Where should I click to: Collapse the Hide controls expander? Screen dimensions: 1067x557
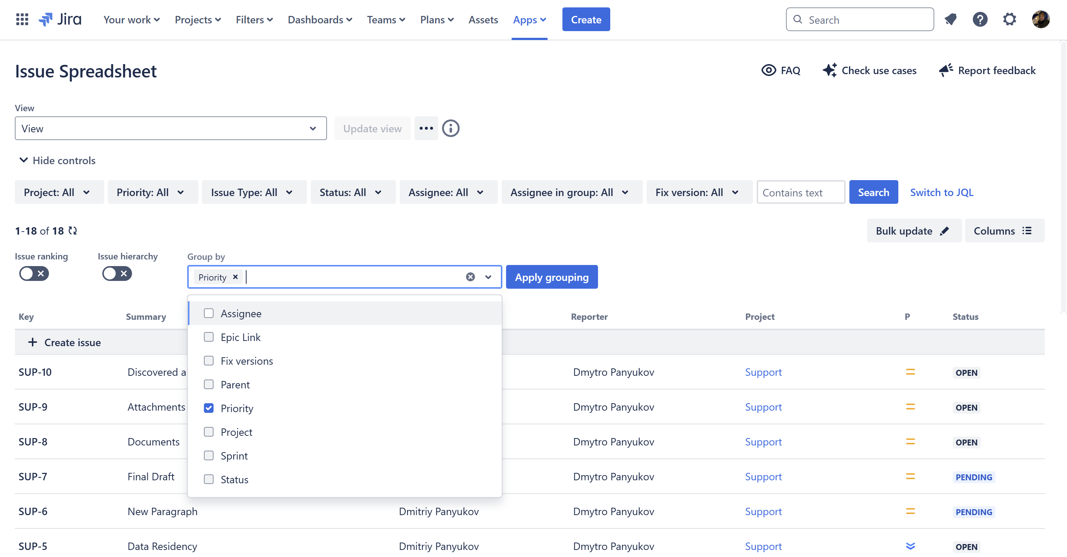click(x=57, y=160)
